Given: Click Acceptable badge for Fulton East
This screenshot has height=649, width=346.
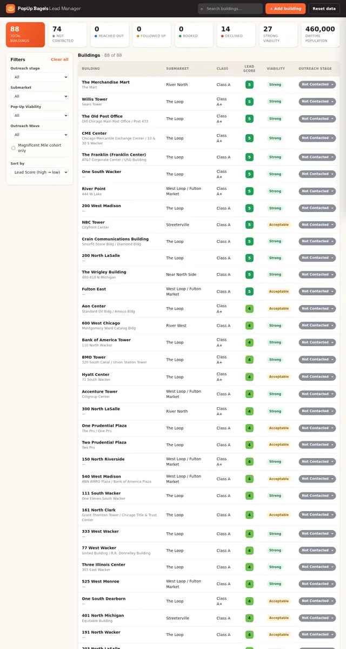Looking at the screenshot, I should coord(279,292).
